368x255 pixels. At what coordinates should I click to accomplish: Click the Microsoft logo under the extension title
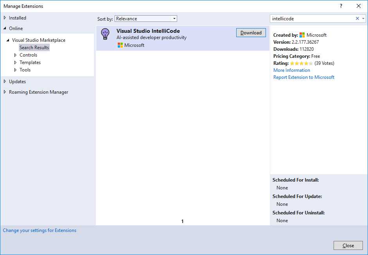pos(120,45)
